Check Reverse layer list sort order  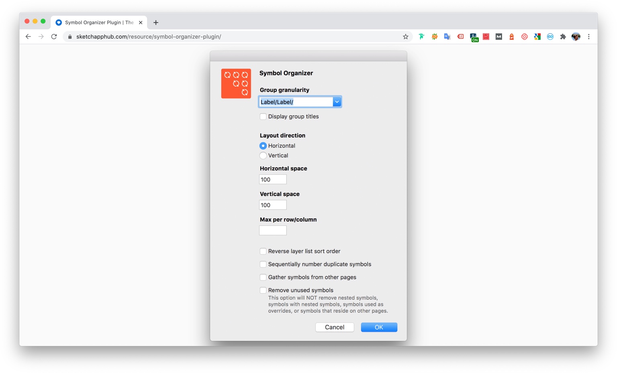[x=263, y=251]
